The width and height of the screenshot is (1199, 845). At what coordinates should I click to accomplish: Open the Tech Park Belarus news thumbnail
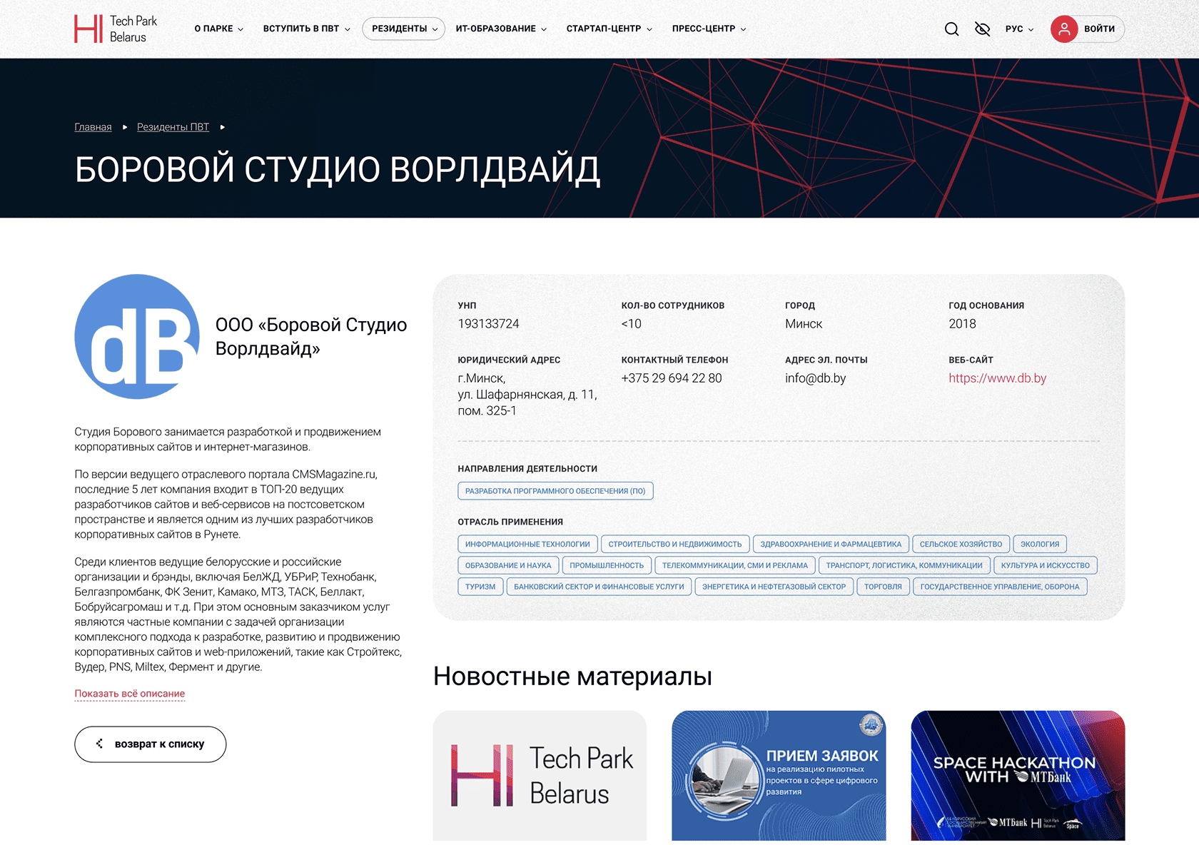(540, 776)
